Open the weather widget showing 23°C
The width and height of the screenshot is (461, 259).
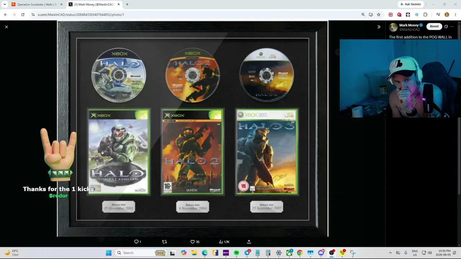pos(11,253)
